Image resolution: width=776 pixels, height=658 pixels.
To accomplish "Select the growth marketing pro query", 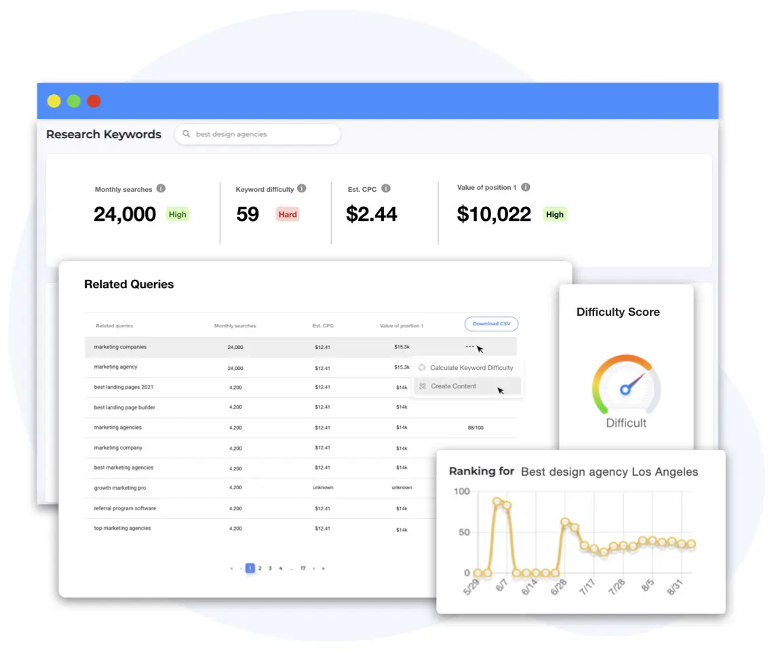I will click(120, 487).
